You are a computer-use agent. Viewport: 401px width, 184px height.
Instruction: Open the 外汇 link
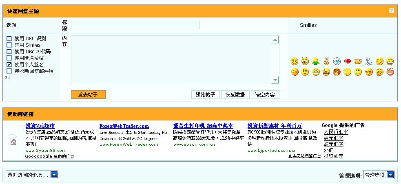(x=329, y=150)
